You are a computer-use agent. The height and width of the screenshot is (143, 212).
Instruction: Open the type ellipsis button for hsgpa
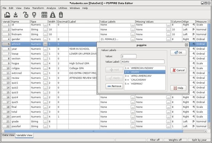tap(45, 63)
